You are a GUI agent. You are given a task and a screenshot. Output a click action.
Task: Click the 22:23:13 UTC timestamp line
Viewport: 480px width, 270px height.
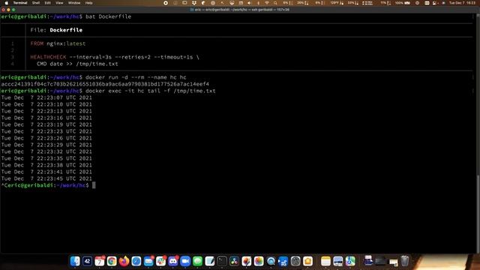46,111
